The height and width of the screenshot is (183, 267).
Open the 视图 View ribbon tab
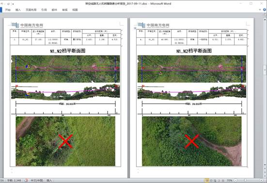pos(75,10)
